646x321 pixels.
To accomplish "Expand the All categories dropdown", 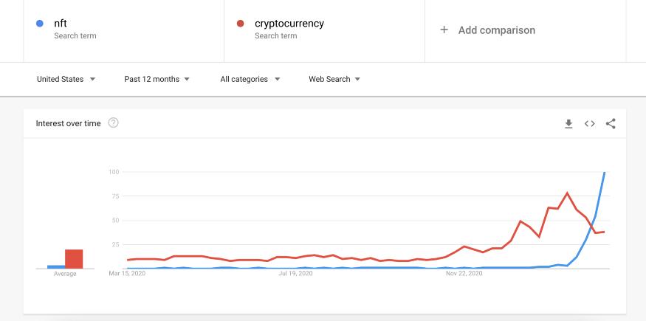I will pyautogui.click(x=250, y=80).
